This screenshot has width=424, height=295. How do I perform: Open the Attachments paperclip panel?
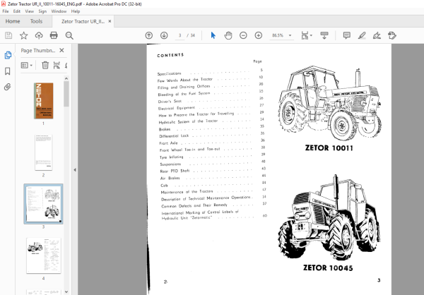[8, 87]
